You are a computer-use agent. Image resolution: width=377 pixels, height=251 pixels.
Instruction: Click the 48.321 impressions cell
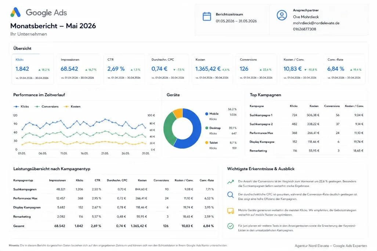coord(61,189)
